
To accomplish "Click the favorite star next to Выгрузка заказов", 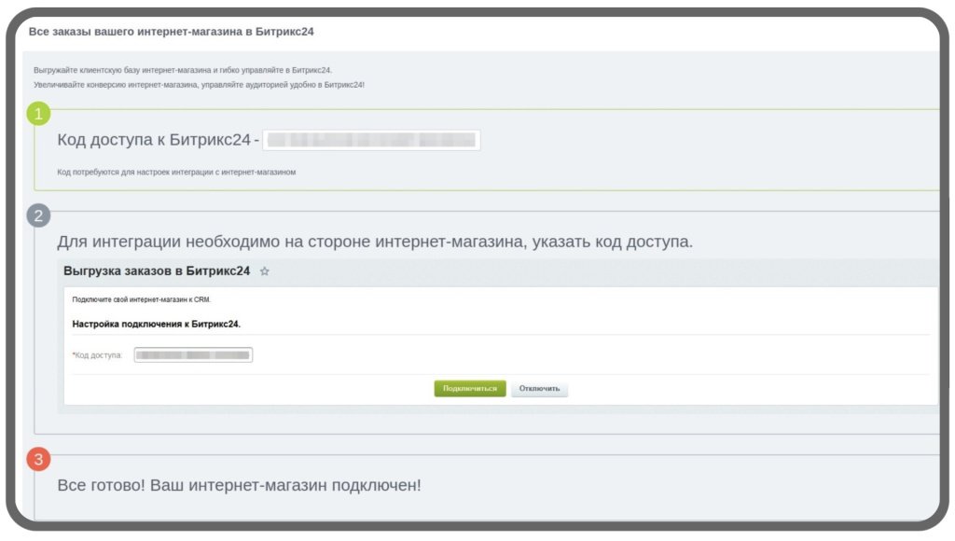I will coord(264,271).
